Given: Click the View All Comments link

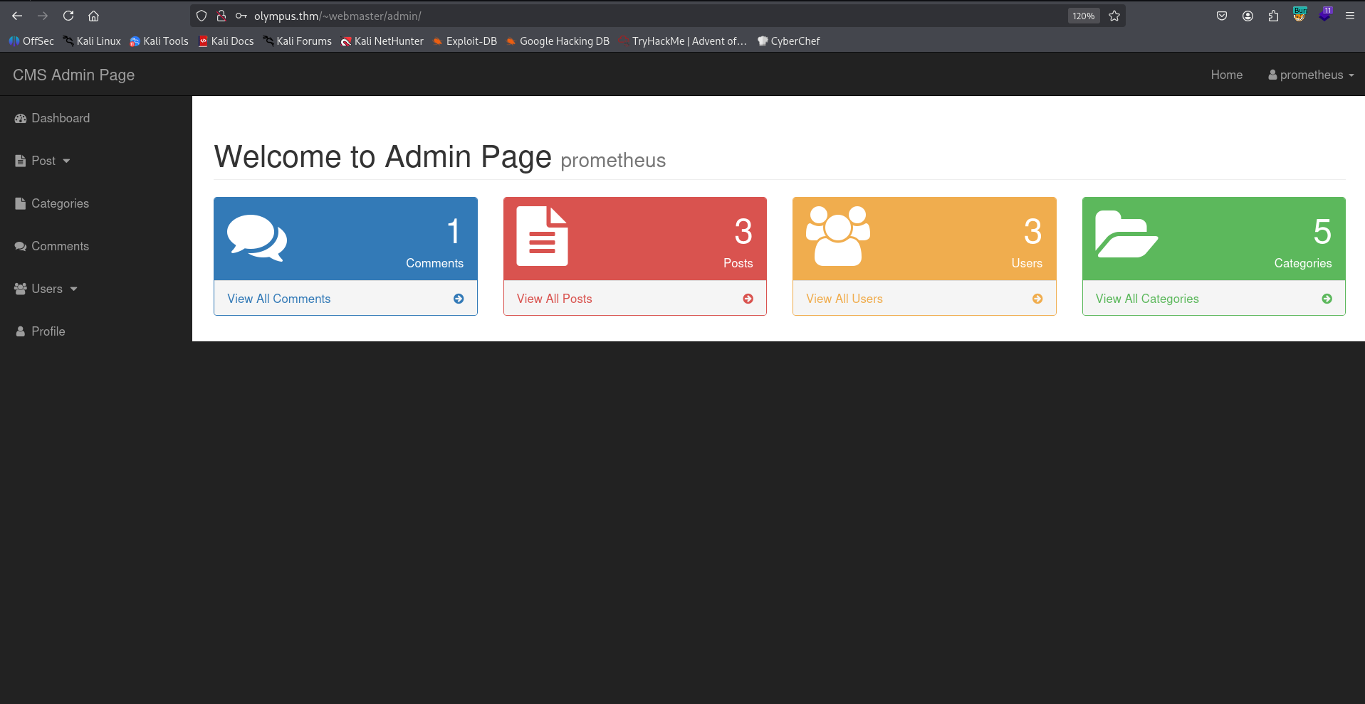Looking at the screenshot, I should tap(278, 299).
